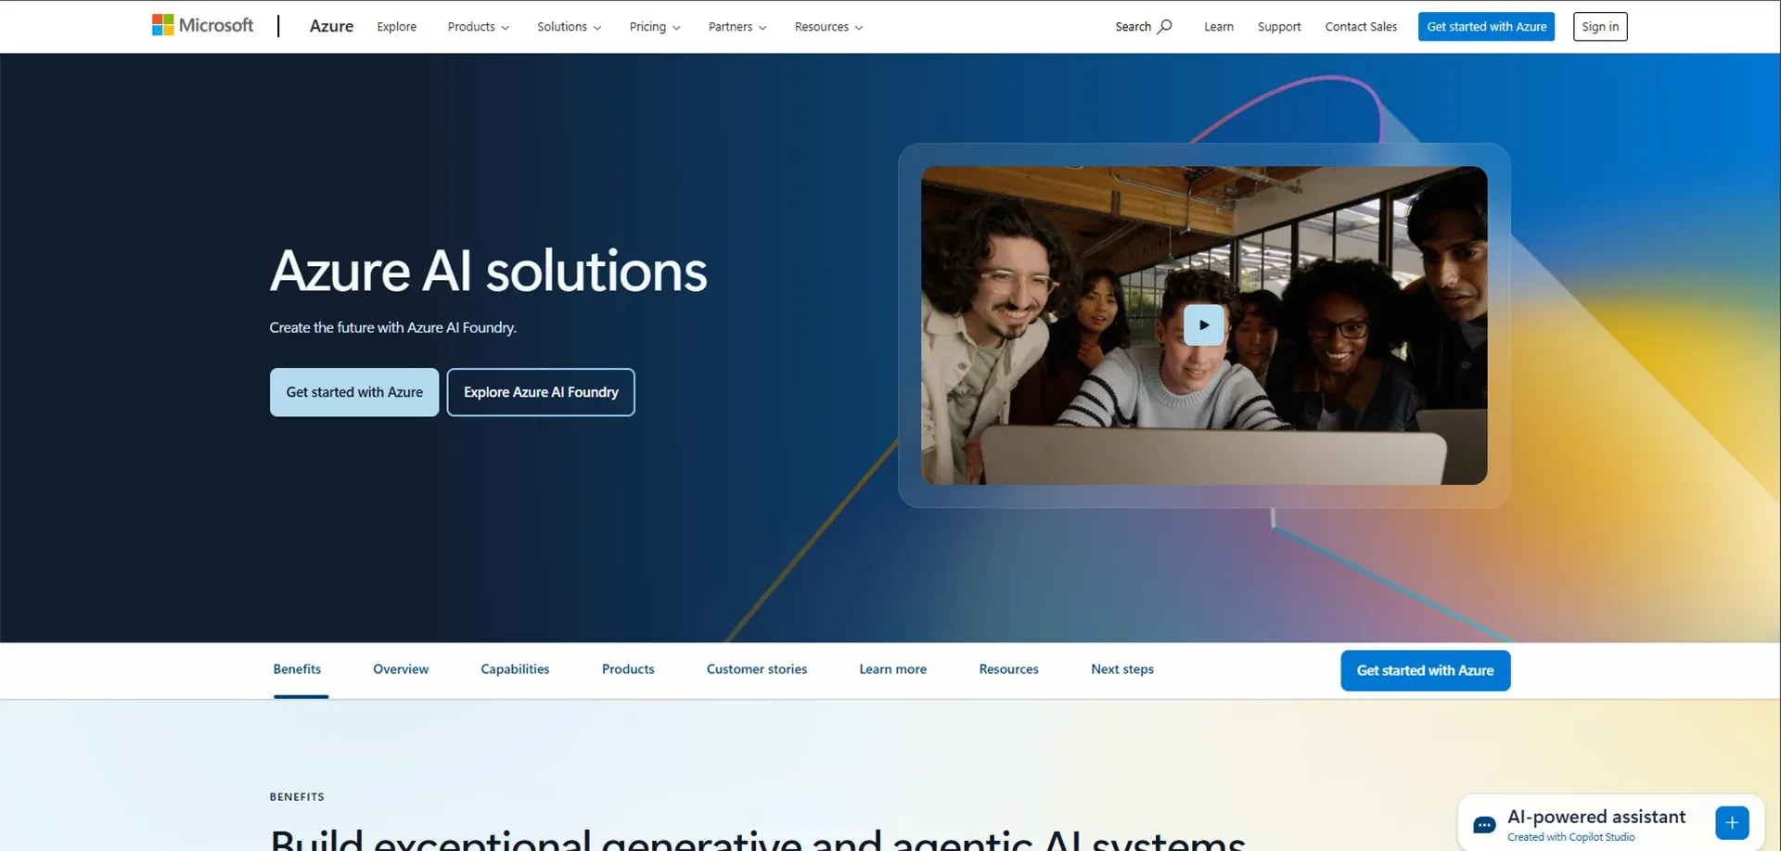Open the Learn link
1781x851 pixels.
[x=1219, y=27]
